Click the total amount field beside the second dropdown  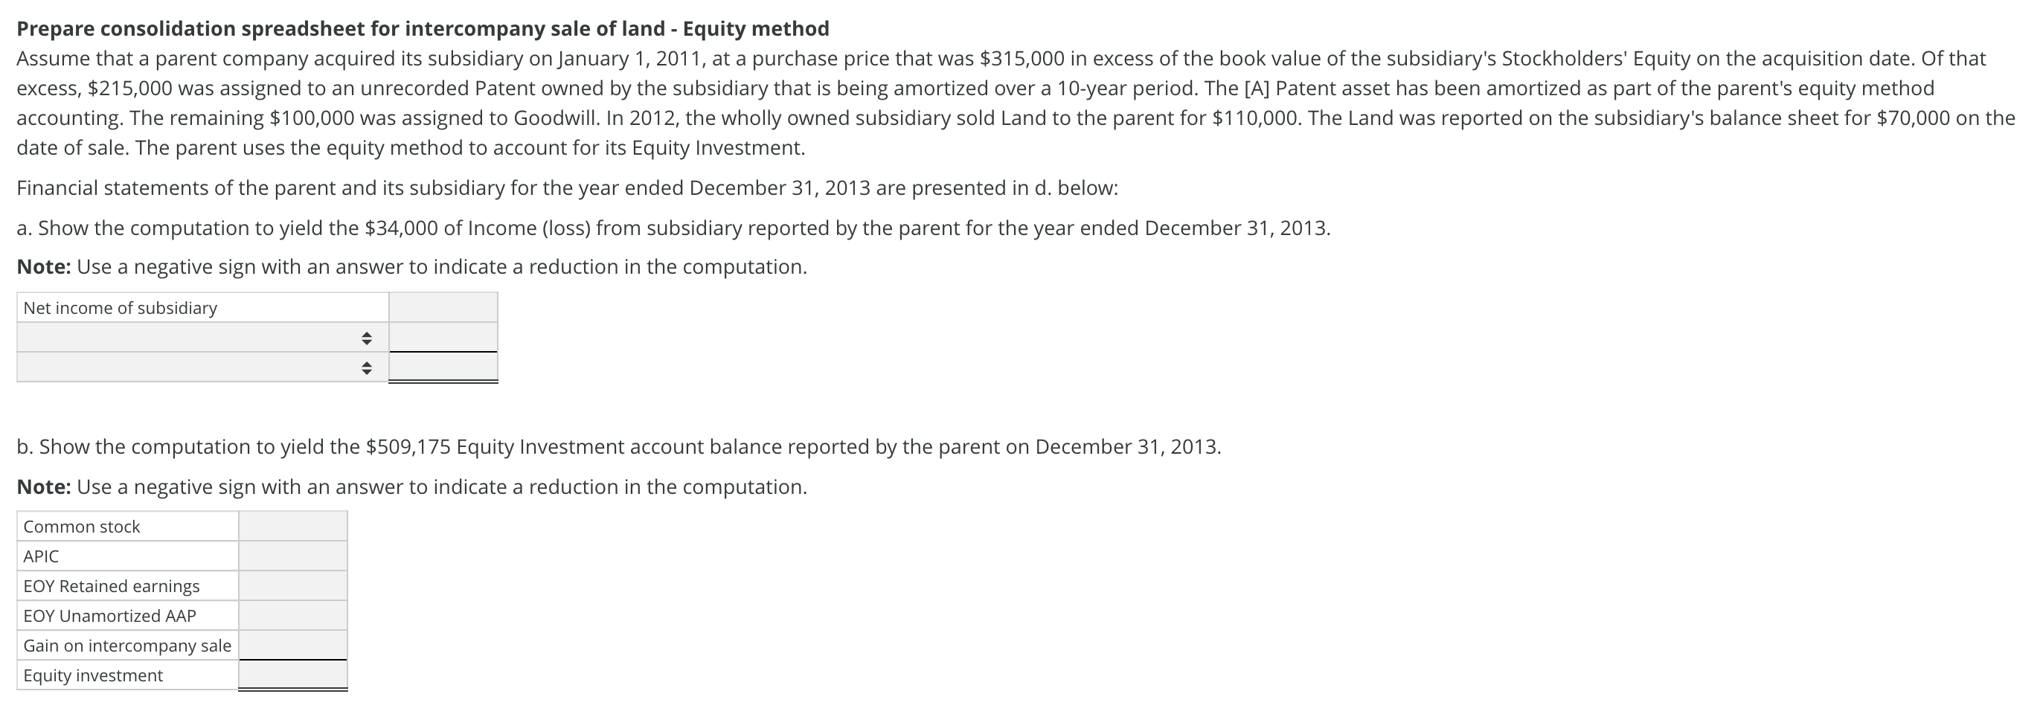click(443, 367)
